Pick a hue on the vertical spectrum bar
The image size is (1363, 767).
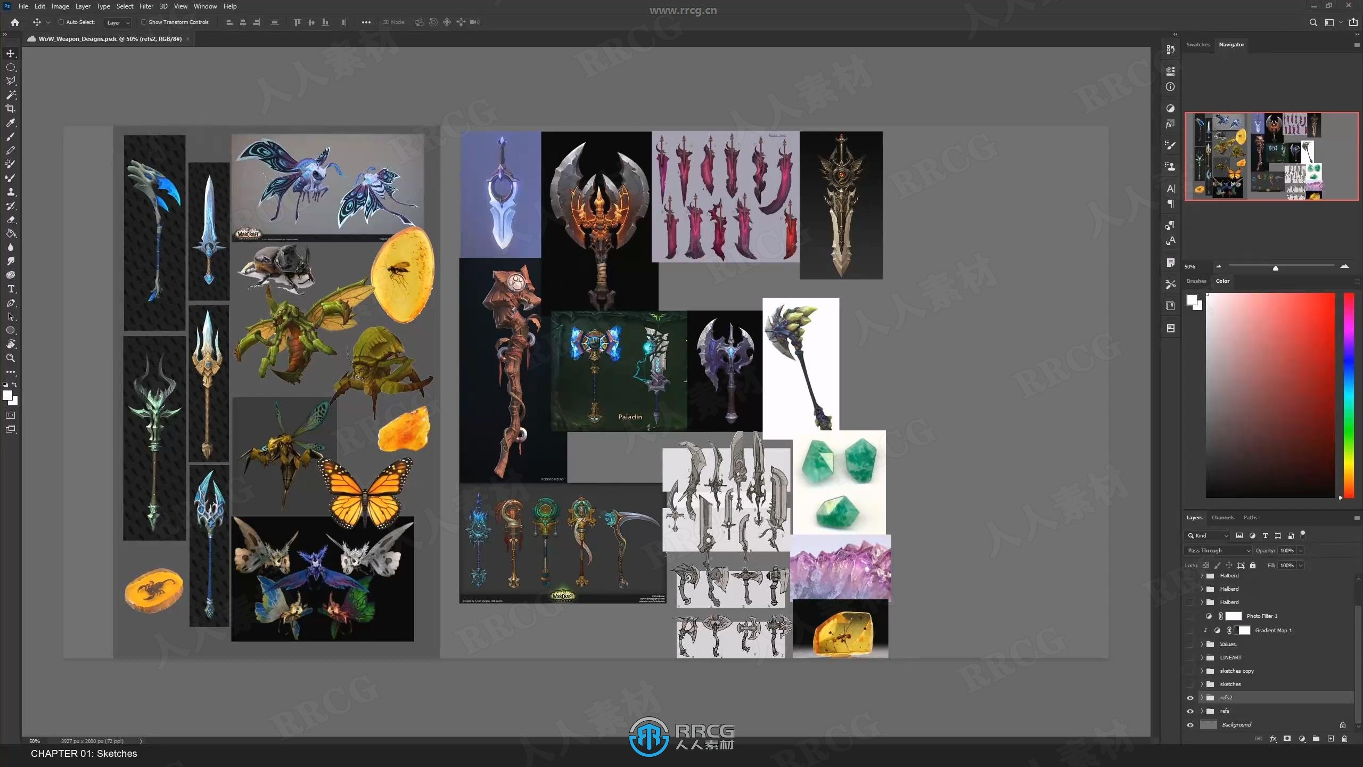pyautogui.click(x=1349, y=395)
